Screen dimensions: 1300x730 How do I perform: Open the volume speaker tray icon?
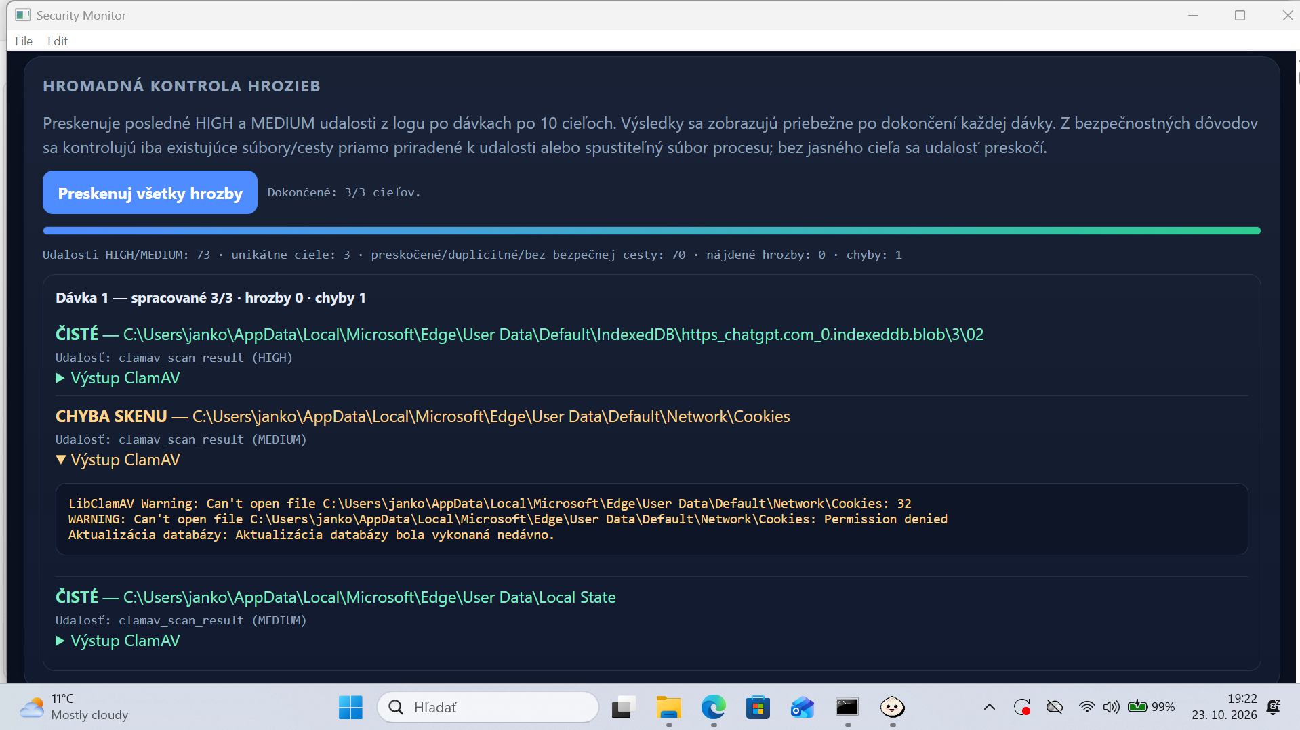point(1111,708)
